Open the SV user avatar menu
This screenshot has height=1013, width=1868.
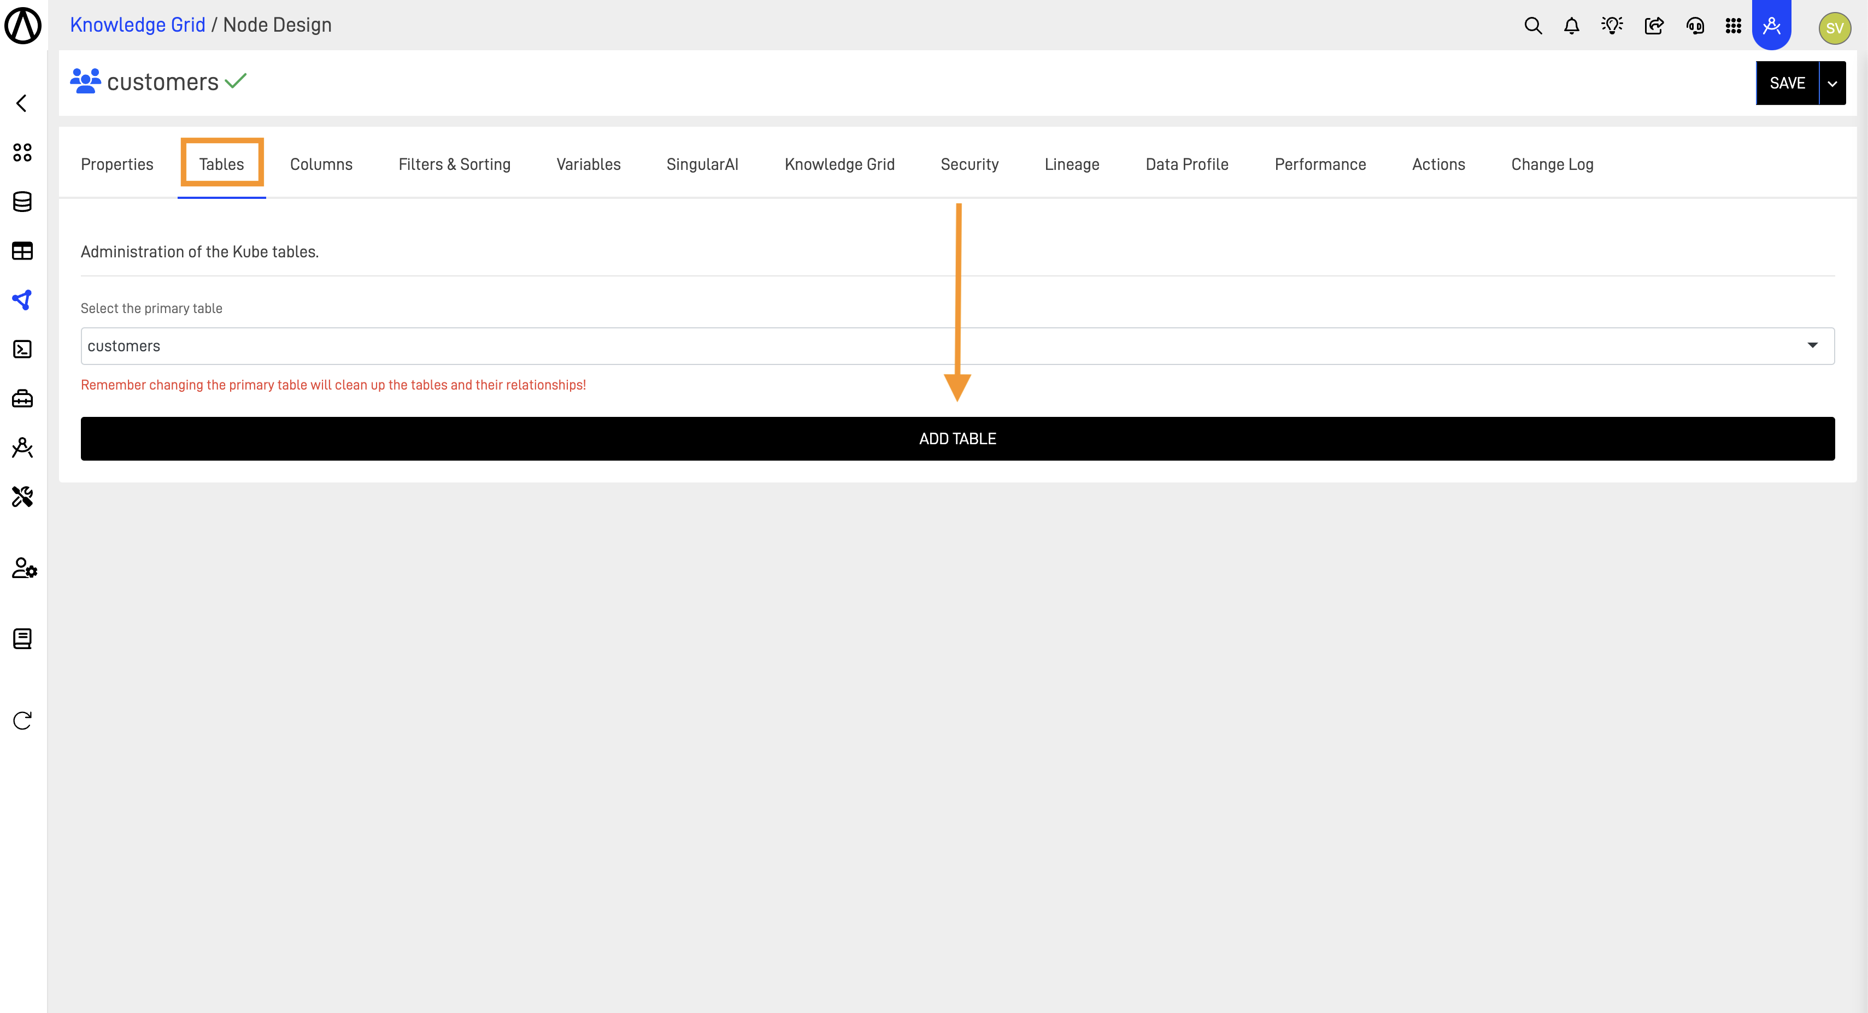pos(1835,28)
